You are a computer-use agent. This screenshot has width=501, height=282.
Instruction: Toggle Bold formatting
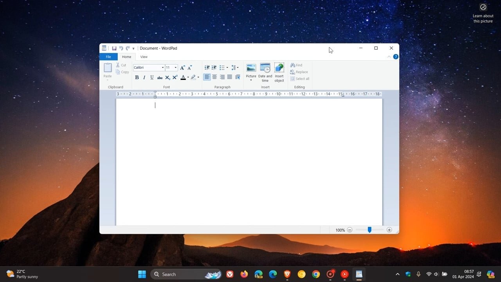(137, 78)
